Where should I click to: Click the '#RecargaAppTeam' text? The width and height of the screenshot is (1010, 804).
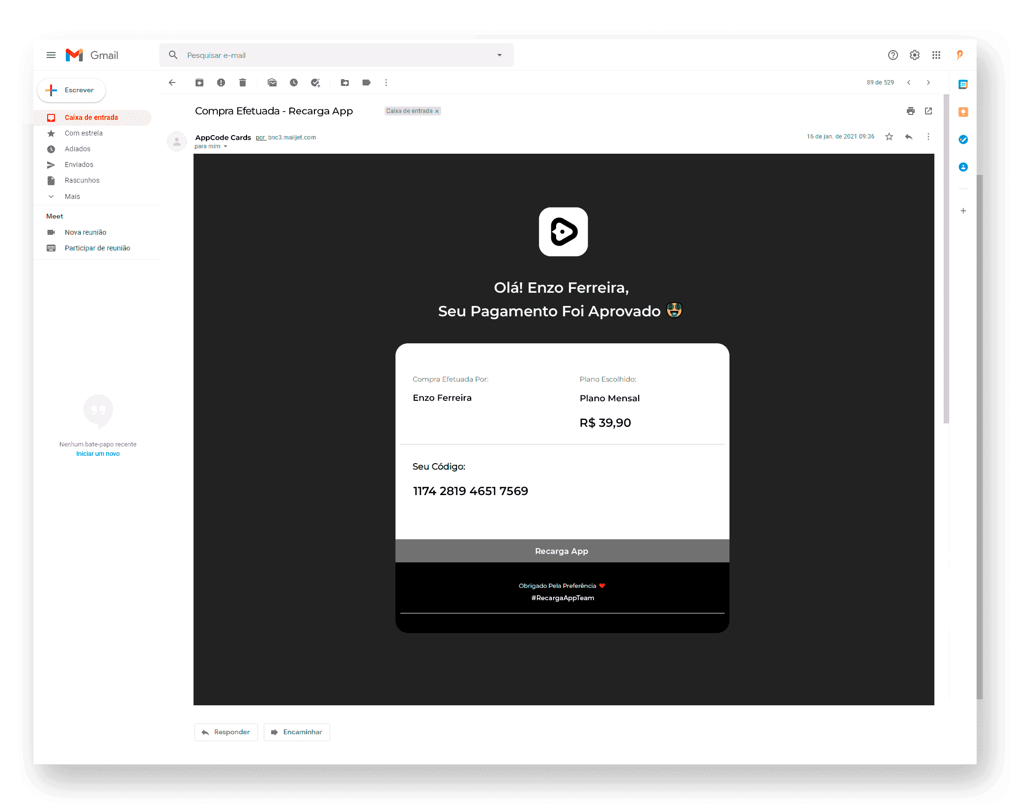[x=562, y=598]
